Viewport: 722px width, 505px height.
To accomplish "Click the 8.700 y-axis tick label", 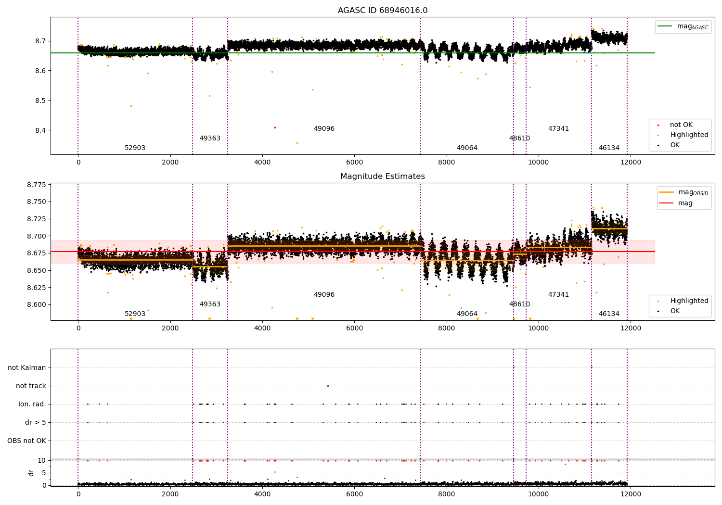I will point(37,236).
